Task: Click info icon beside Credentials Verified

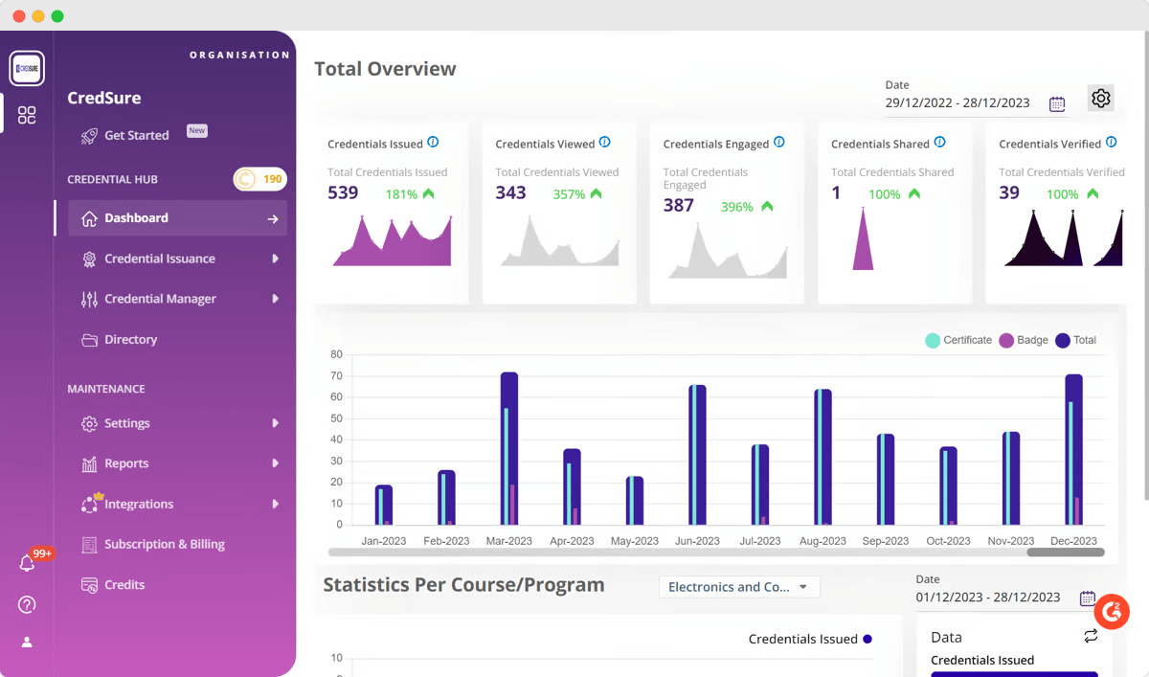Action: coord(1111,143)
